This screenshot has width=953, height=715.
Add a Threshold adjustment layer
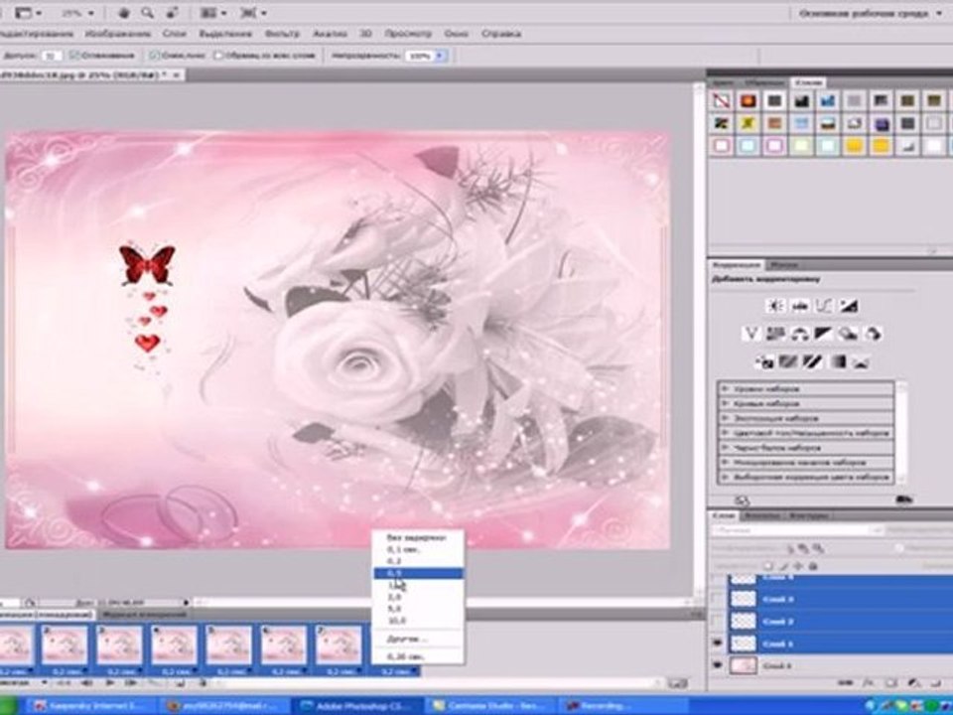pyautogui.click(x=813, y=362)
